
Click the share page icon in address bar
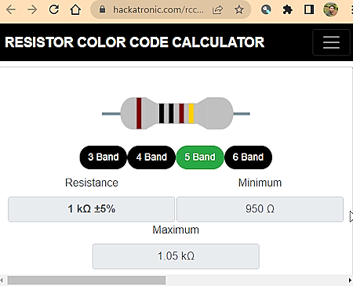coord(217,10)
